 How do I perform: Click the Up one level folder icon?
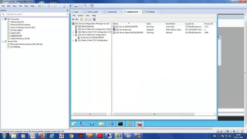click(81, 19)
